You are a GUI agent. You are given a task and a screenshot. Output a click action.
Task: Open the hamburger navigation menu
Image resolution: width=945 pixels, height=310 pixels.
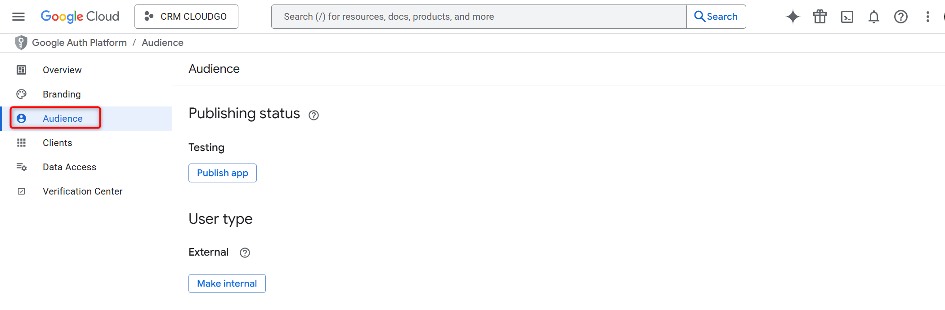(x=18, y=17)
